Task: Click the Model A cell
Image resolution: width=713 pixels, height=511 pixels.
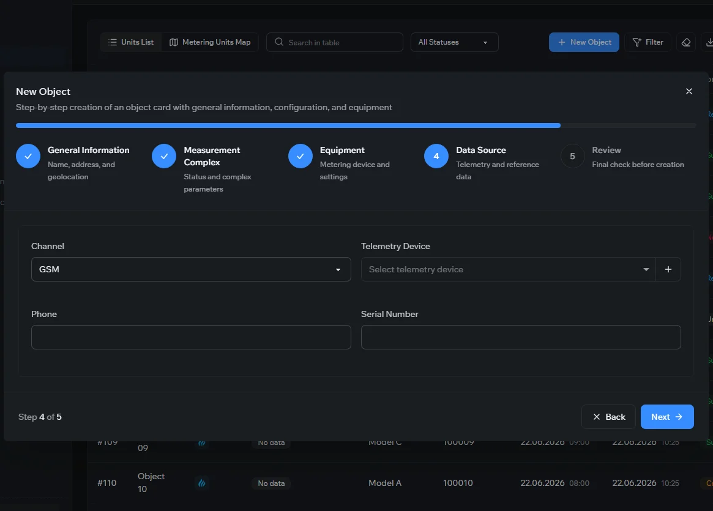Action: [385, 483]
